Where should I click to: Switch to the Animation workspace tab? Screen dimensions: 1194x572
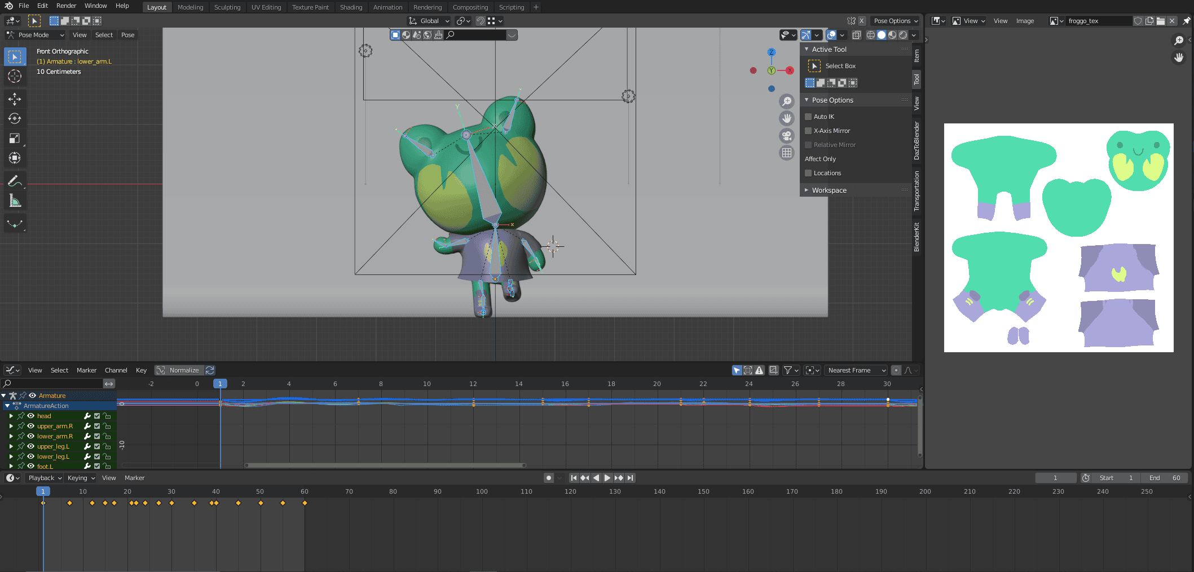tap(387, 7)
